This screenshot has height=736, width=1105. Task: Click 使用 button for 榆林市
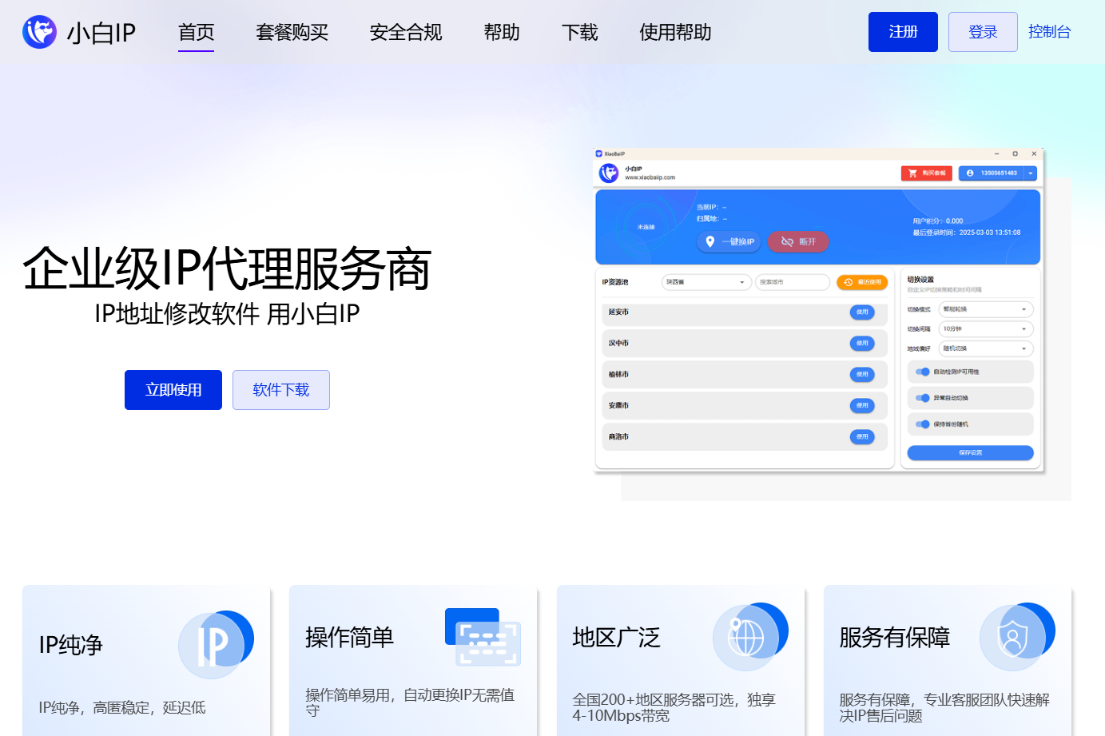[x=862, y=375]
